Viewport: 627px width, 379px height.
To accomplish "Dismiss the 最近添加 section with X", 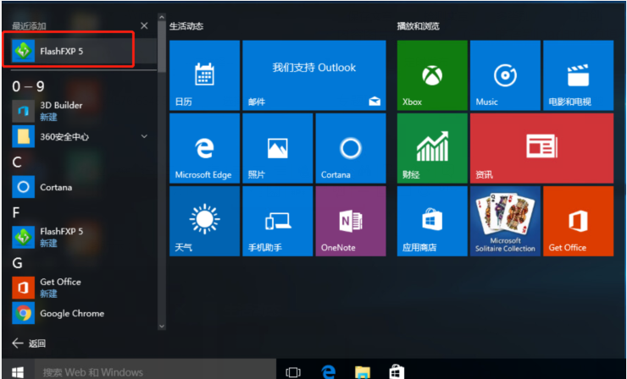I will coord(144,26).
